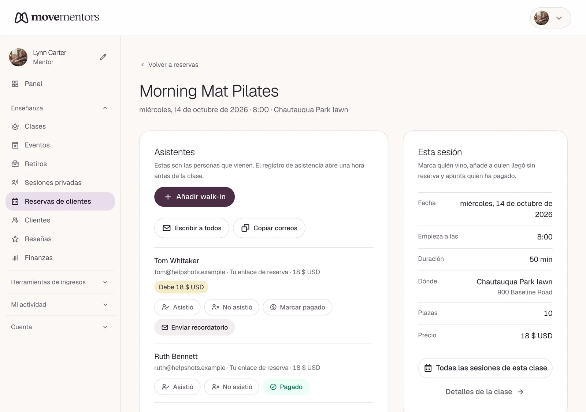This screenshot has height=412, width=586.
Task: Navigate to Retiros
Action: pyautogui.click(x=60, y=164)
